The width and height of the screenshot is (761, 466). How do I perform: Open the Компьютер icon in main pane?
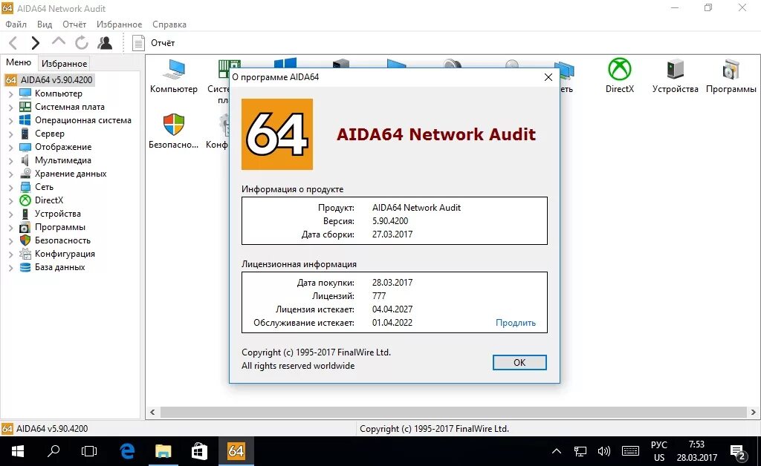pos(174,76)
